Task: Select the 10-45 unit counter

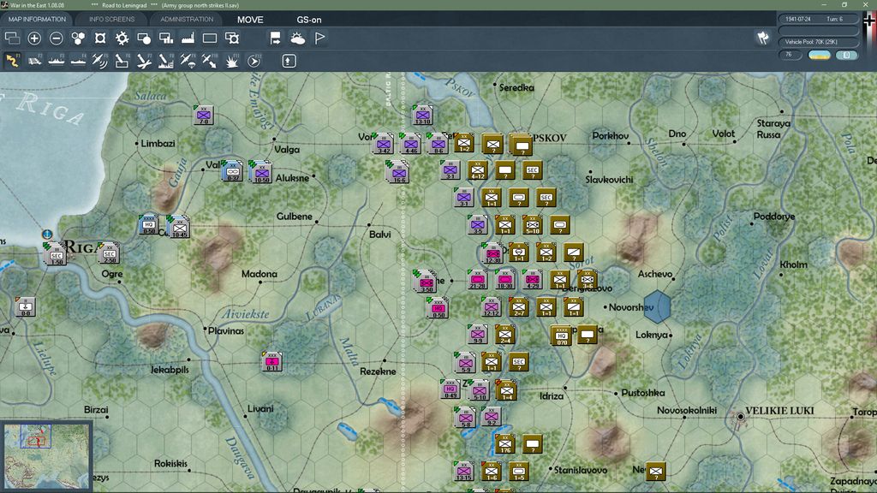Action: pyautogui.click(x=179, y=227)
